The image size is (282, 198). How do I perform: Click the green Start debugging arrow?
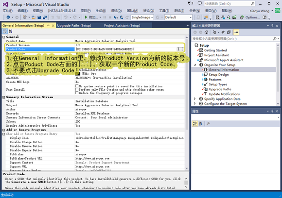pyautogui.click(x=86, y=17)
